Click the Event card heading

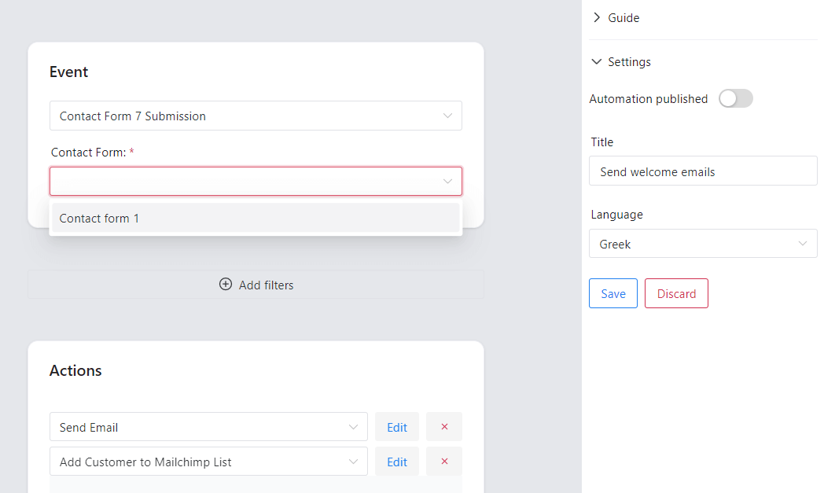69,72
